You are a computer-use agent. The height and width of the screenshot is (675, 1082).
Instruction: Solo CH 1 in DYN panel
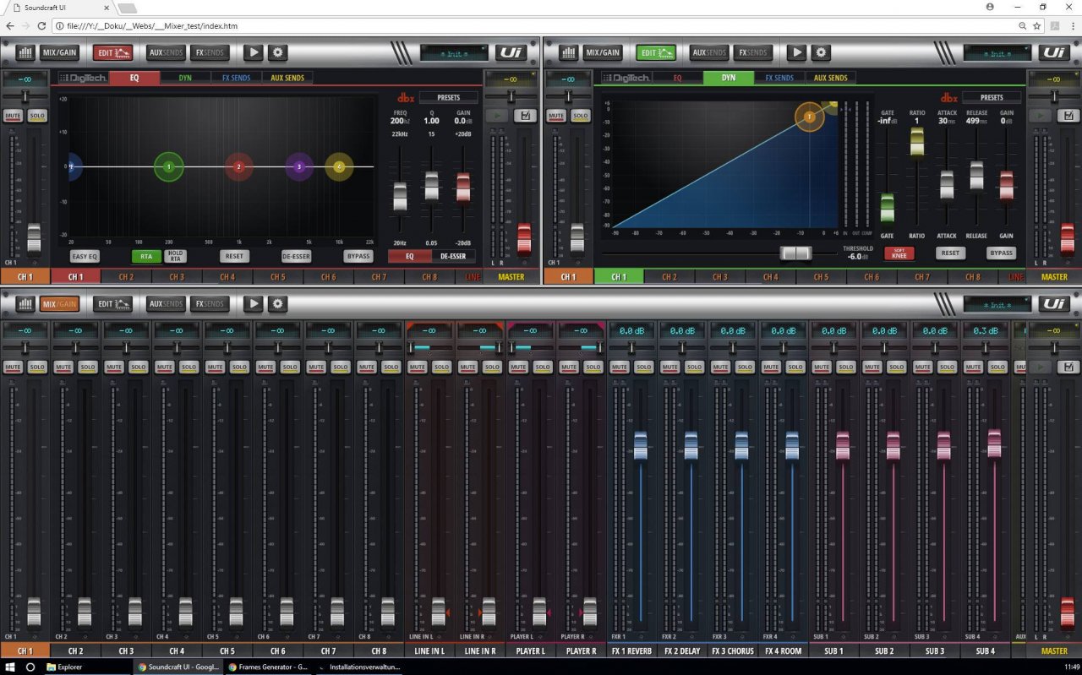(x=580, y=115)
